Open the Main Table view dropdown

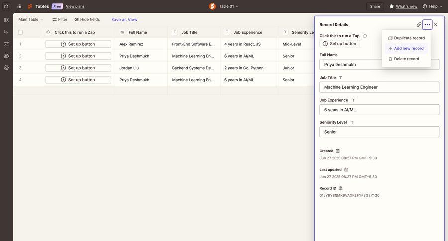click(x=31, y=19)
